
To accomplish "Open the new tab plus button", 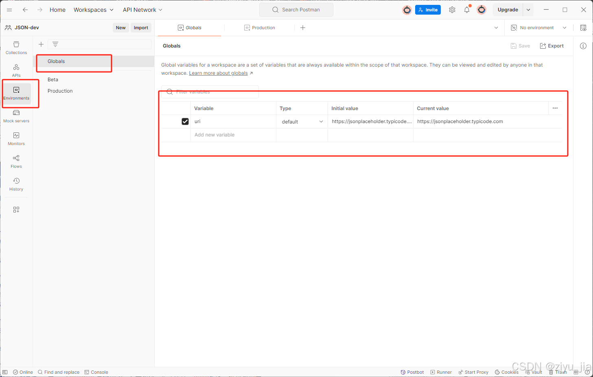I will click(303, 28).
